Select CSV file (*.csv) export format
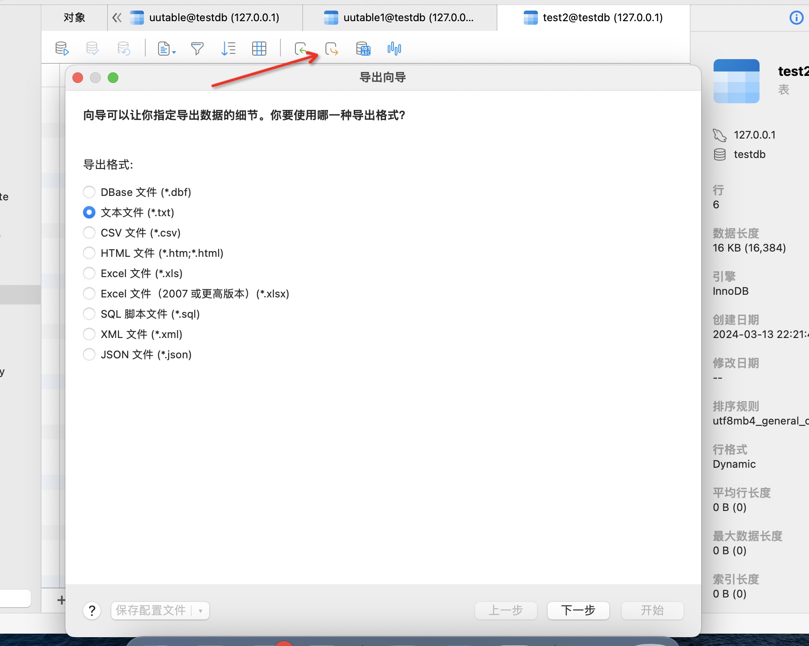 [x=89, y=233]
